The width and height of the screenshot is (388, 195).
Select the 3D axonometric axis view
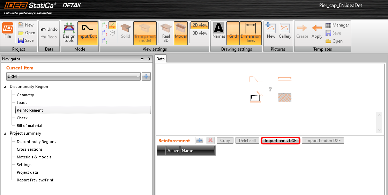(112, 25)
